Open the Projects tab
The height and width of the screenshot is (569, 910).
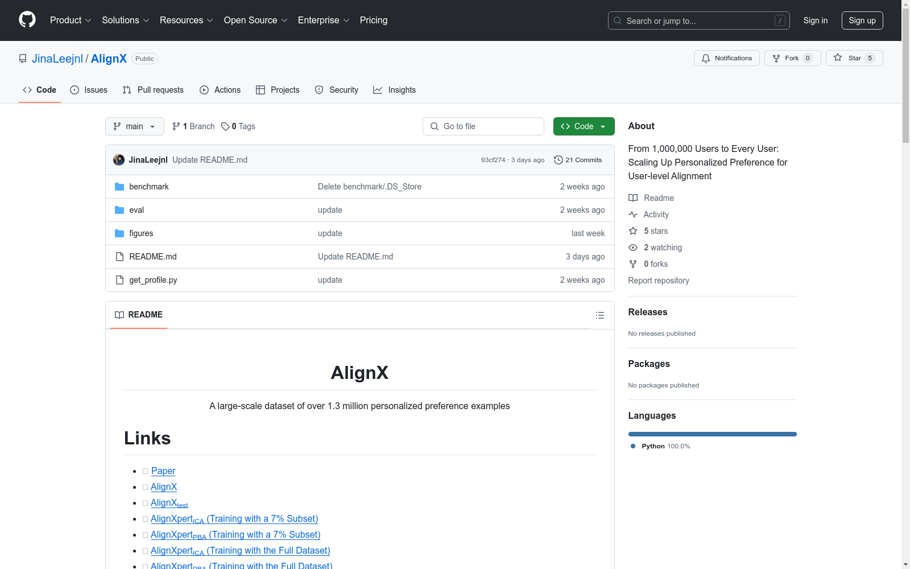pos(278,90)
